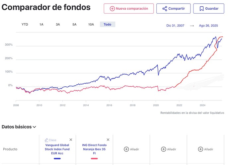Click the bookmark icon next to Guardar

[201, 9]
